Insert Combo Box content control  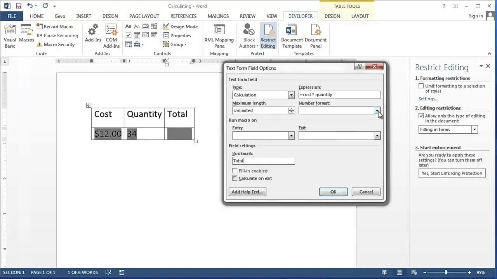pos(137,35)
